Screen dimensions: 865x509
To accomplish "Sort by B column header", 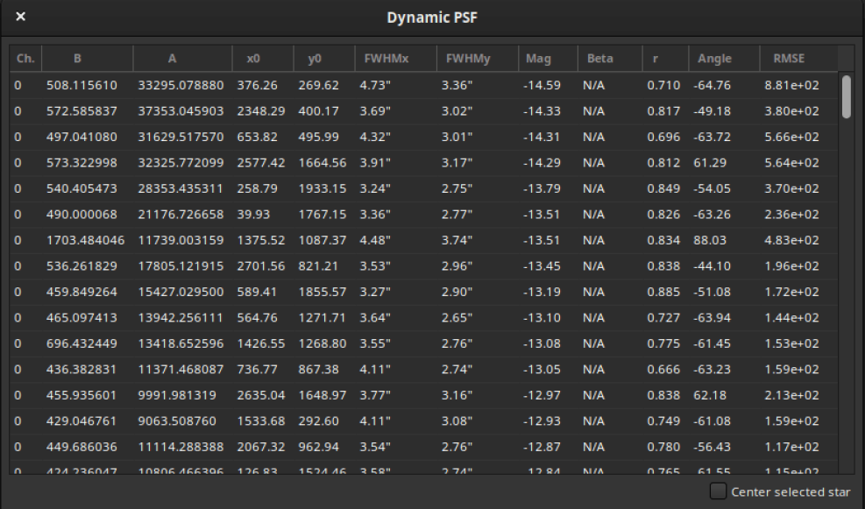I will pyautogui.click(x=87, y=59).
